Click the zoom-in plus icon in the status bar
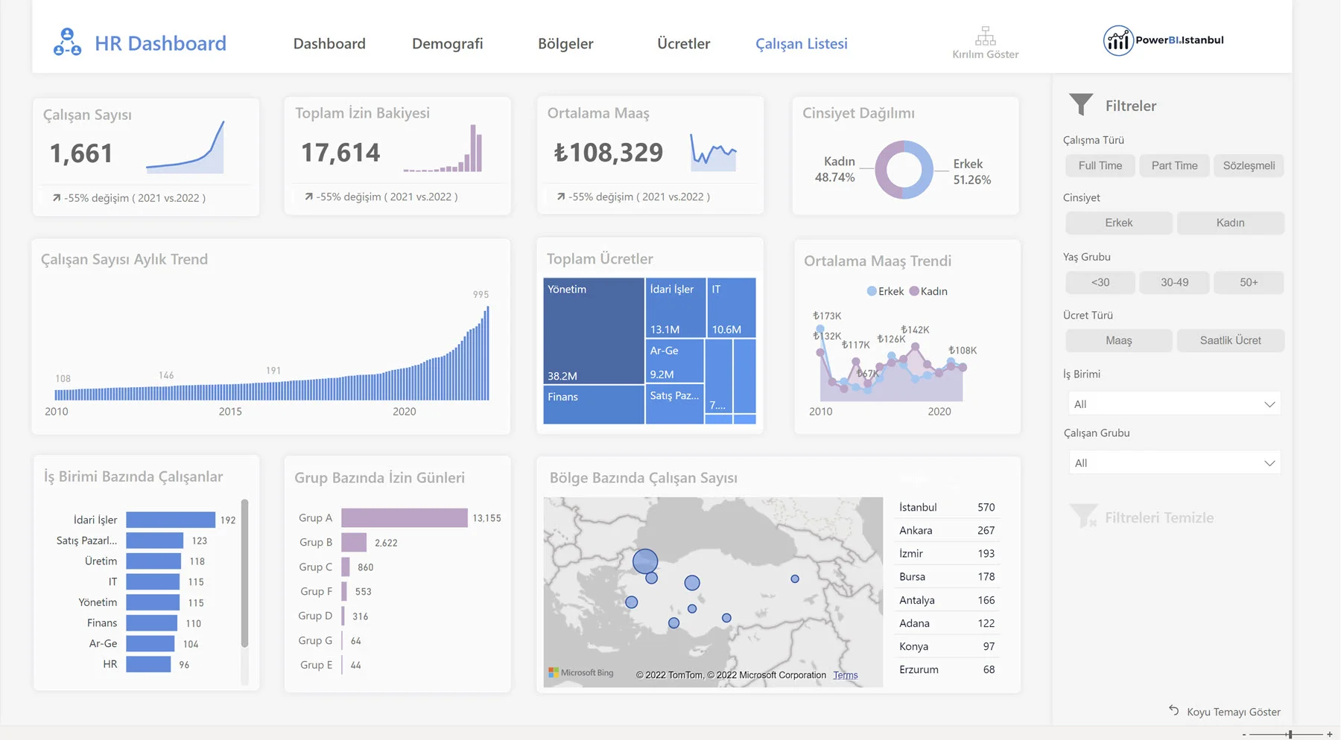1341x740 pixels. (1330, 734)
